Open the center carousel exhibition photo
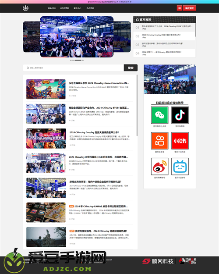This screenshot has width=219, height=274. [x=77, y=37]
